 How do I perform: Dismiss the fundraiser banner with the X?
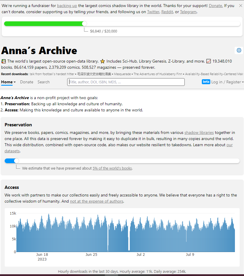[x=240, y=6]
